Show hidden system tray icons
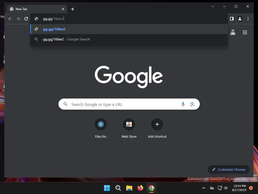258x194 pixels. click(204, 188)
